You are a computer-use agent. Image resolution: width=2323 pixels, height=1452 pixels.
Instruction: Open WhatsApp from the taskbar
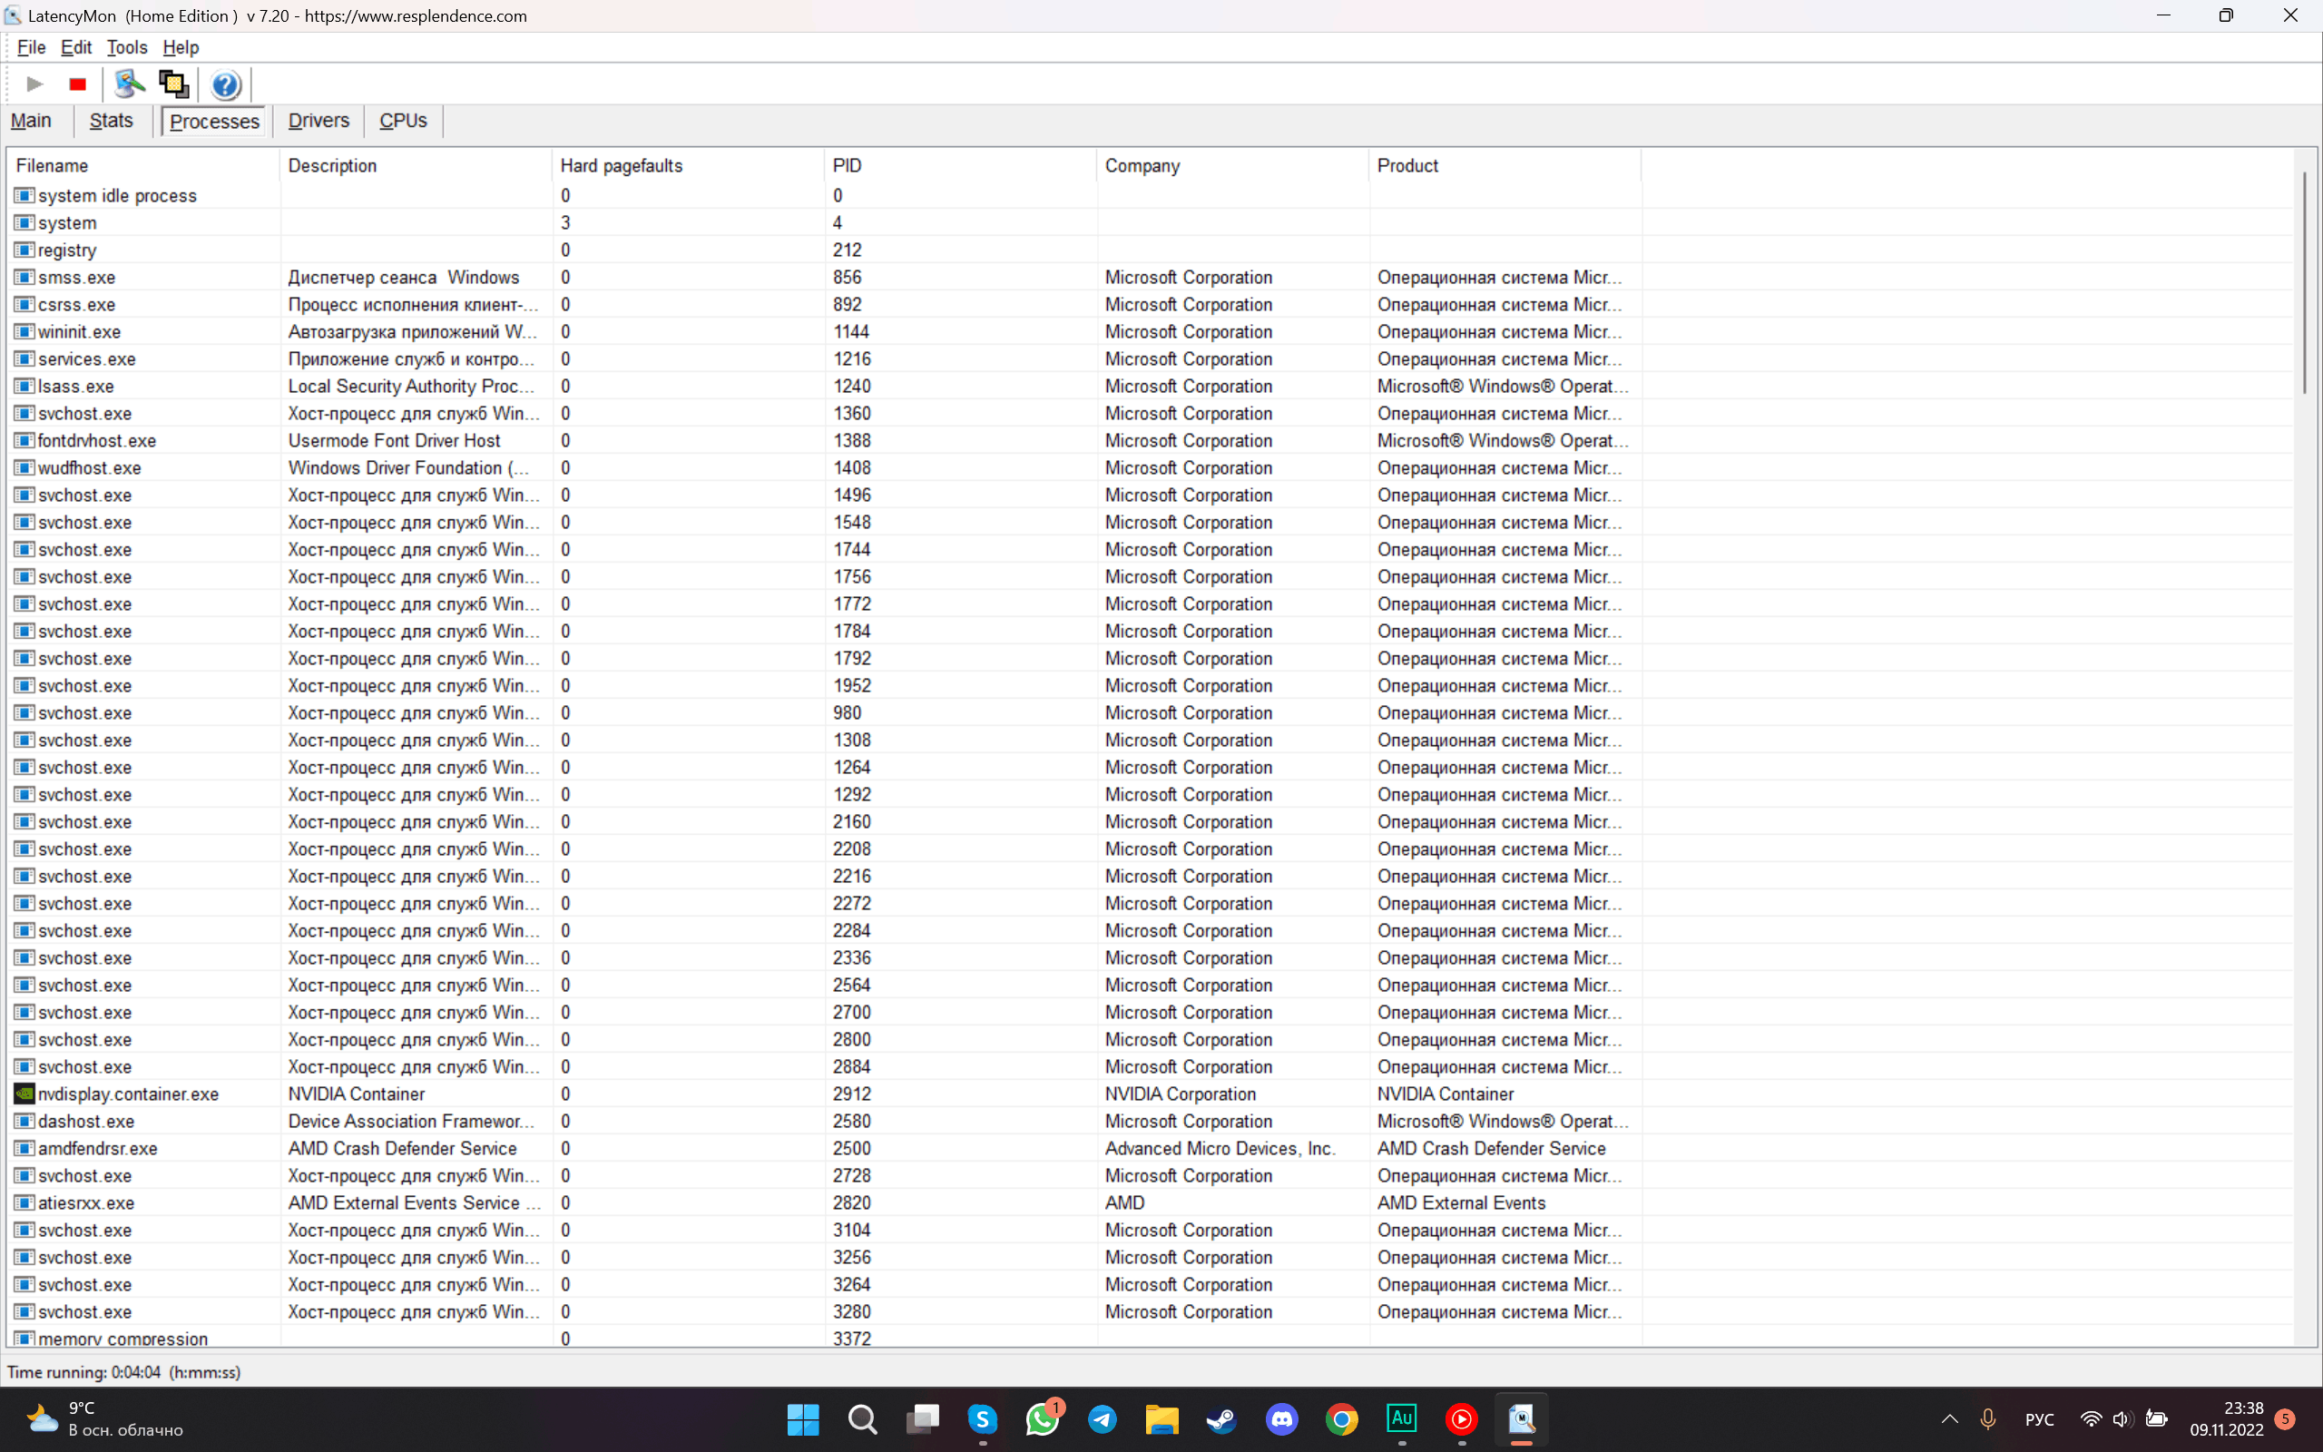[x=1043, y=1419]
